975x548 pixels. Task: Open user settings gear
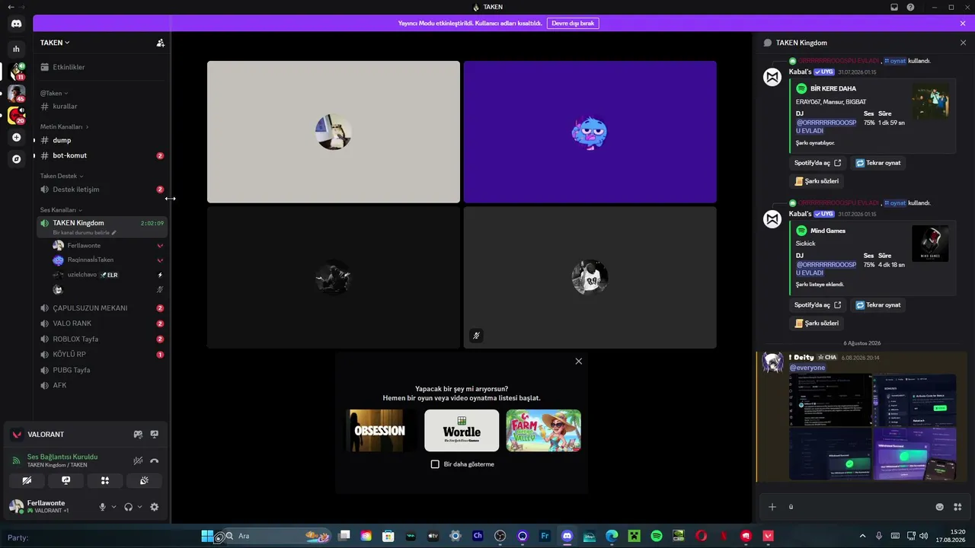pyautogui.click(x=155, y=507)
